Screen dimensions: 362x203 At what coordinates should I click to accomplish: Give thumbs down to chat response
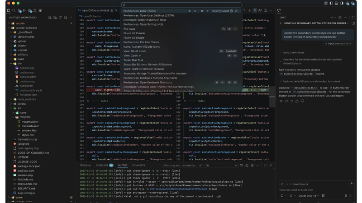coord(302,101)
